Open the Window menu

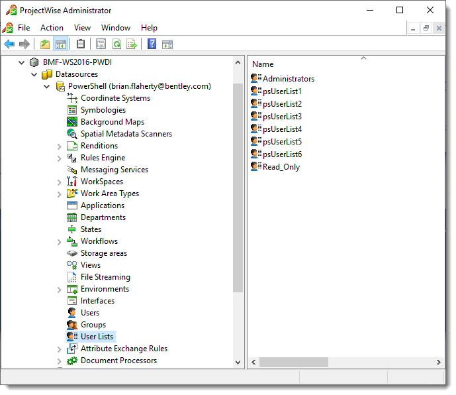pos(116,28)
